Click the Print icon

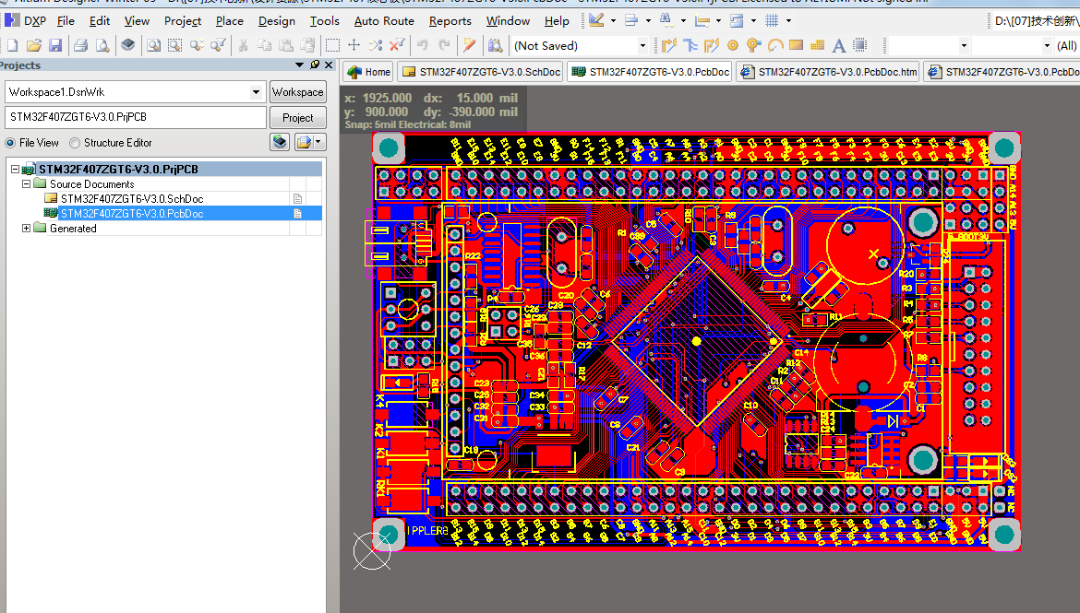click(x=80, y=45)
